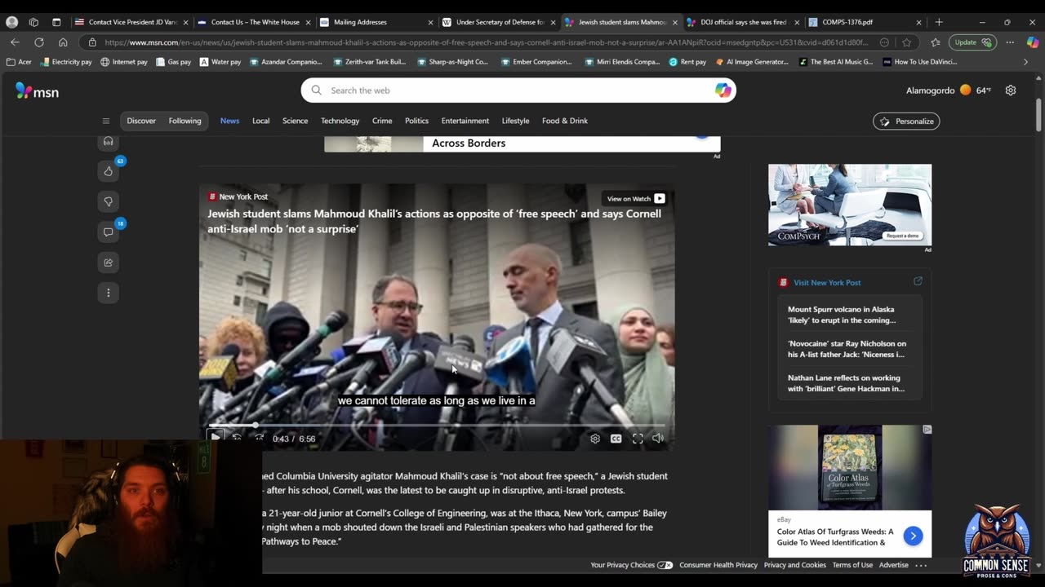Open the News category
This screenshot has width=1045, height=587.
click(x=229, y=121)
